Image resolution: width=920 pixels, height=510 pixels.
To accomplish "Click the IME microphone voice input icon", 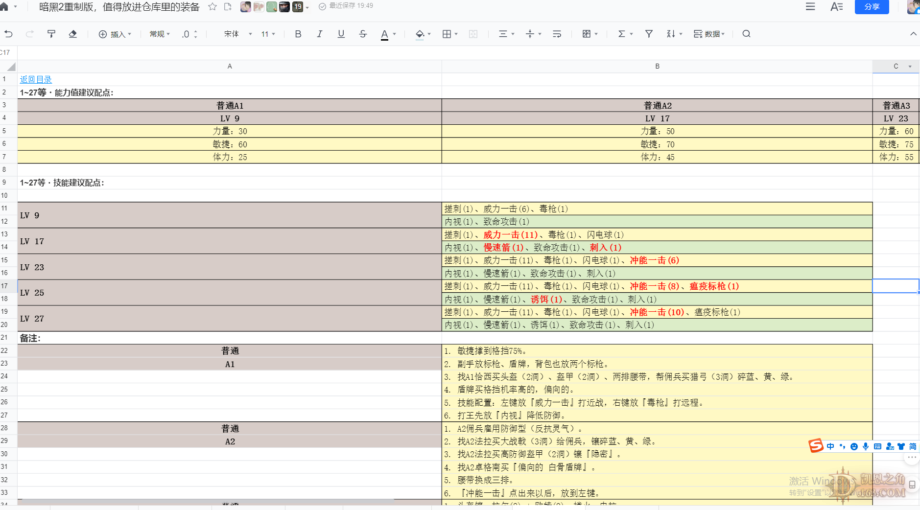I will [x=866, y=446].
